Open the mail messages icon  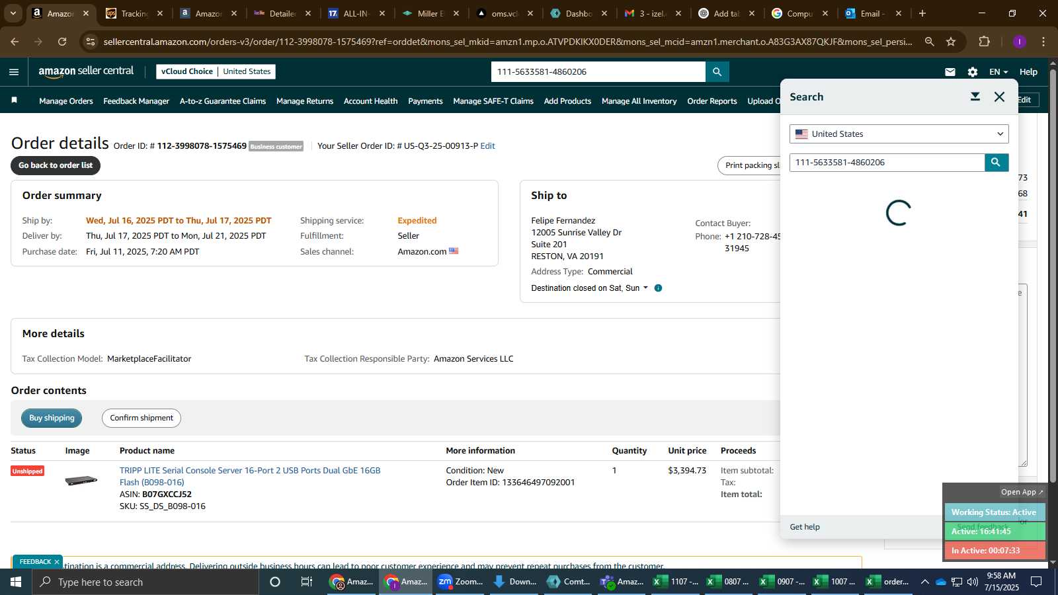click(x=950, y=72)
